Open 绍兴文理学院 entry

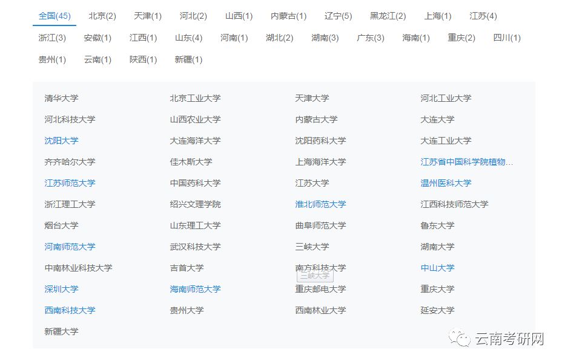pos(195,204)
